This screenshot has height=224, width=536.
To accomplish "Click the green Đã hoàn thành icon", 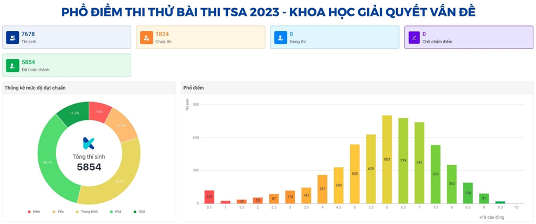I will [12, 65].
